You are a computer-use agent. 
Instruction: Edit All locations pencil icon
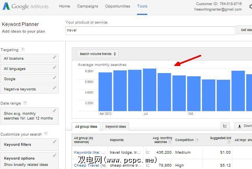[55, 57]
